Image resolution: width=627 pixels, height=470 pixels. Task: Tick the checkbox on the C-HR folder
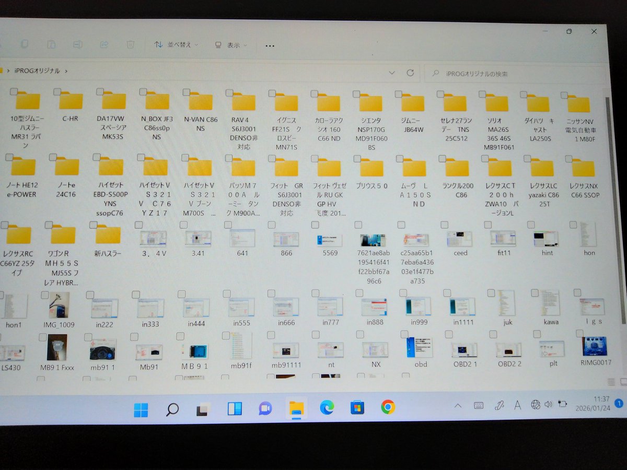point(57,91)
